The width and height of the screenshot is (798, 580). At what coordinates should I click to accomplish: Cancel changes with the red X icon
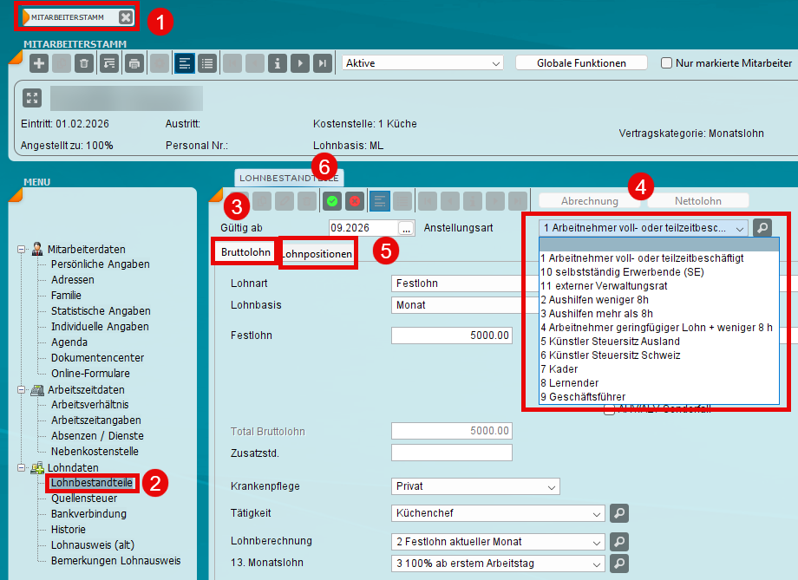coord(355,201)
